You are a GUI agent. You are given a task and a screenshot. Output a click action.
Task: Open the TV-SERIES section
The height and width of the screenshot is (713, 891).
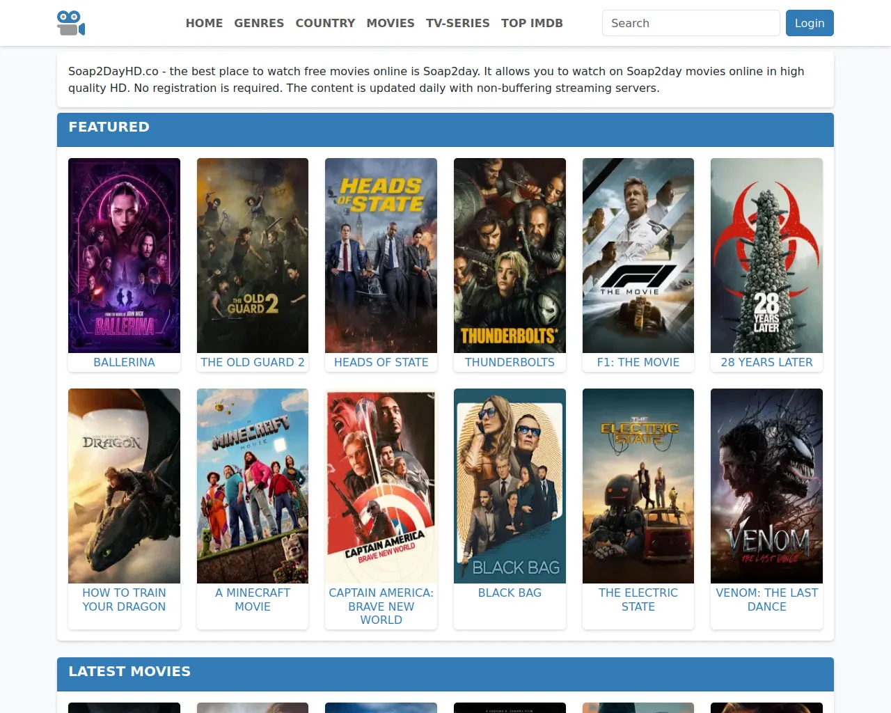click(x=457, y=23)
